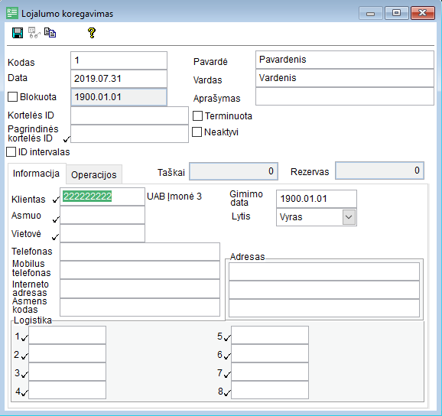The image size is (442, 416).
Task: Switch to the Operacijos tab
Action: click(94, 175)
